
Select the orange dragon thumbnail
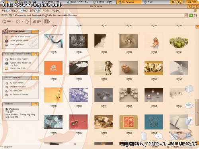tap(53, 68)
